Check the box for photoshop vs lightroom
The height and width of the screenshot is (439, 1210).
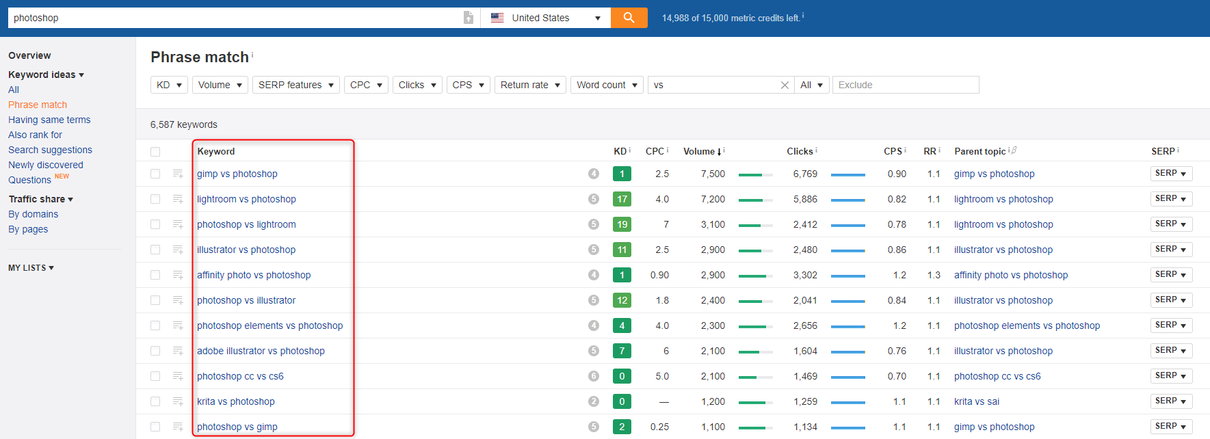click(x=155, y=224)
